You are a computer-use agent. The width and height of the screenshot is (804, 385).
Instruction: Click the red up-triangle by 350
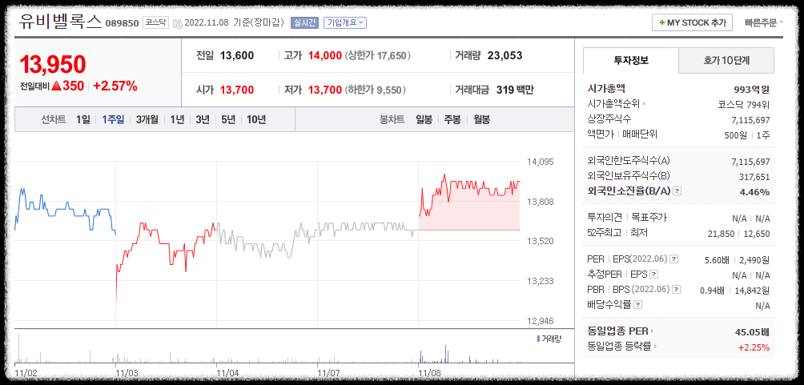tap(56, 86)
